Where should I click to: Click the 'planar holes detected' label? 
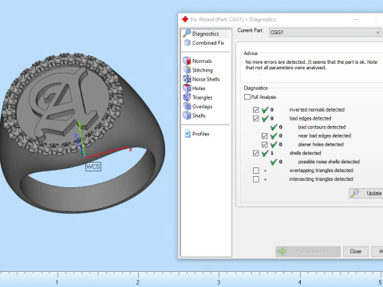(321, 144)
